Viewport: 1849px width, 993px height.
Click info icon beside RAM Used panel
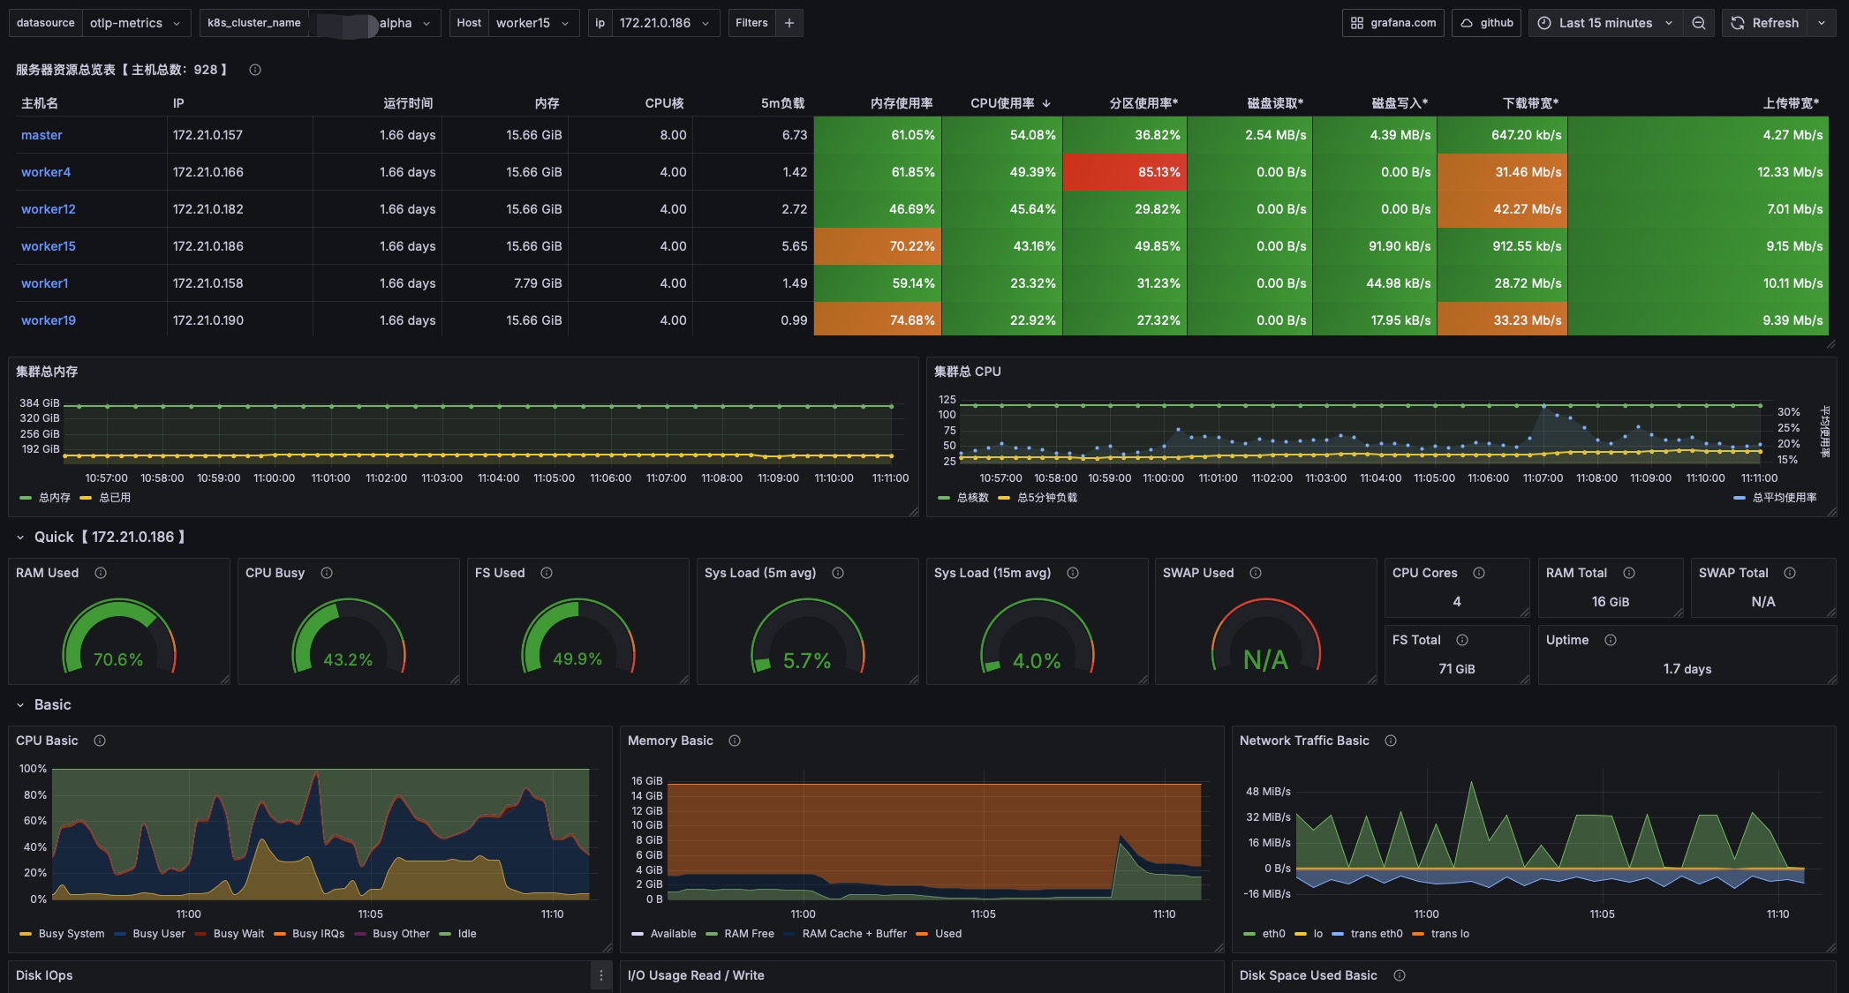coord(101,573)
